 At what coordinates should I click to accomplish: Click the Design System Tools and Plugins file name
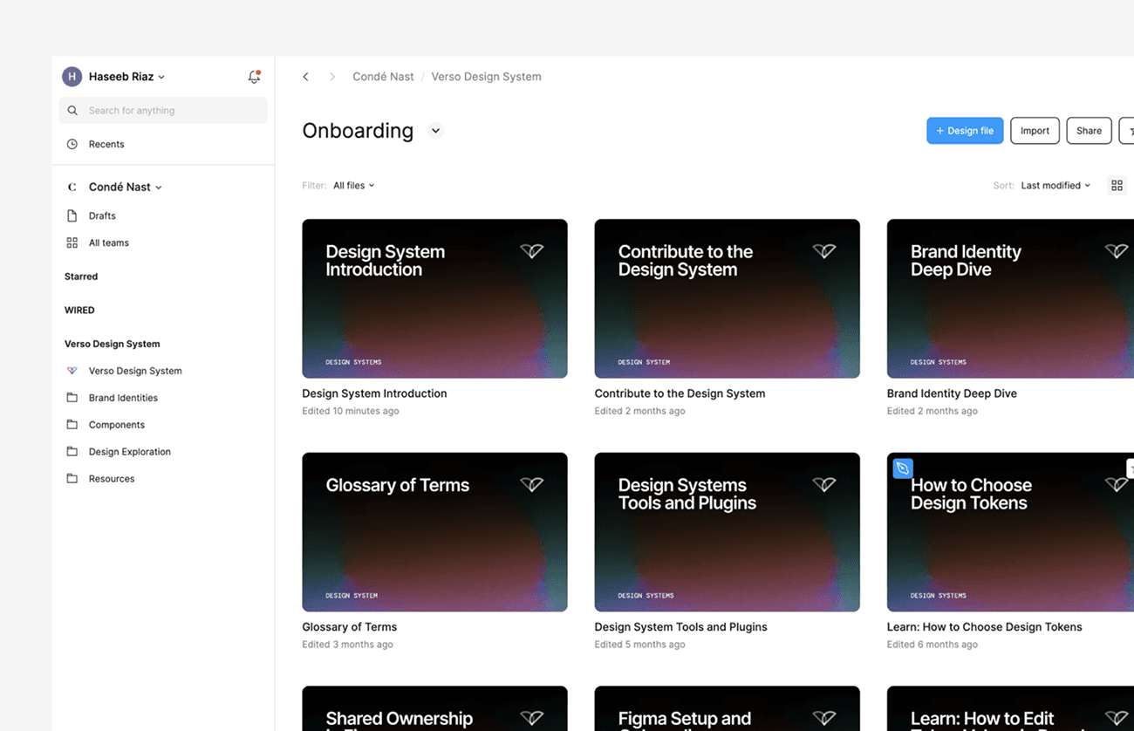point(680,627)
